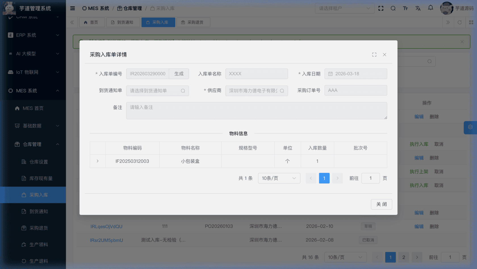Open global search with the magnifier icon
Viewport: 477px width, 269px height.
pyautogui.click(x=393, y=8)
